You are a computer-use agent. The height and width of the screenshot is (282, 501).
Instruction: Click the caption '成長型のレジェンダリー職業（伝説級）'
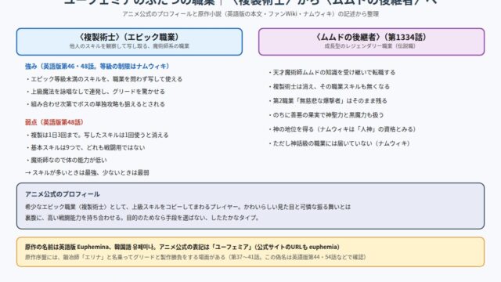(371, 46)
